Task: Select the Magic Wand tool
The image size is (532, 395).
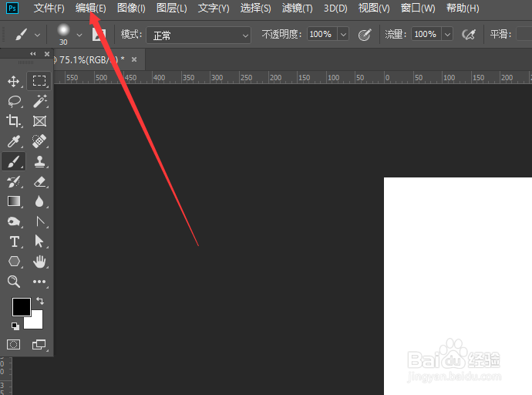Action: click(x=39, y=101)
